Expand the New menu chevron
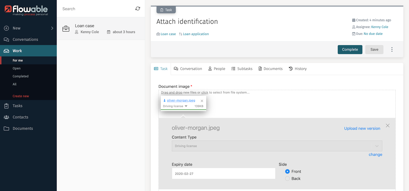This screenshot has width=409, height=191. 52,28
